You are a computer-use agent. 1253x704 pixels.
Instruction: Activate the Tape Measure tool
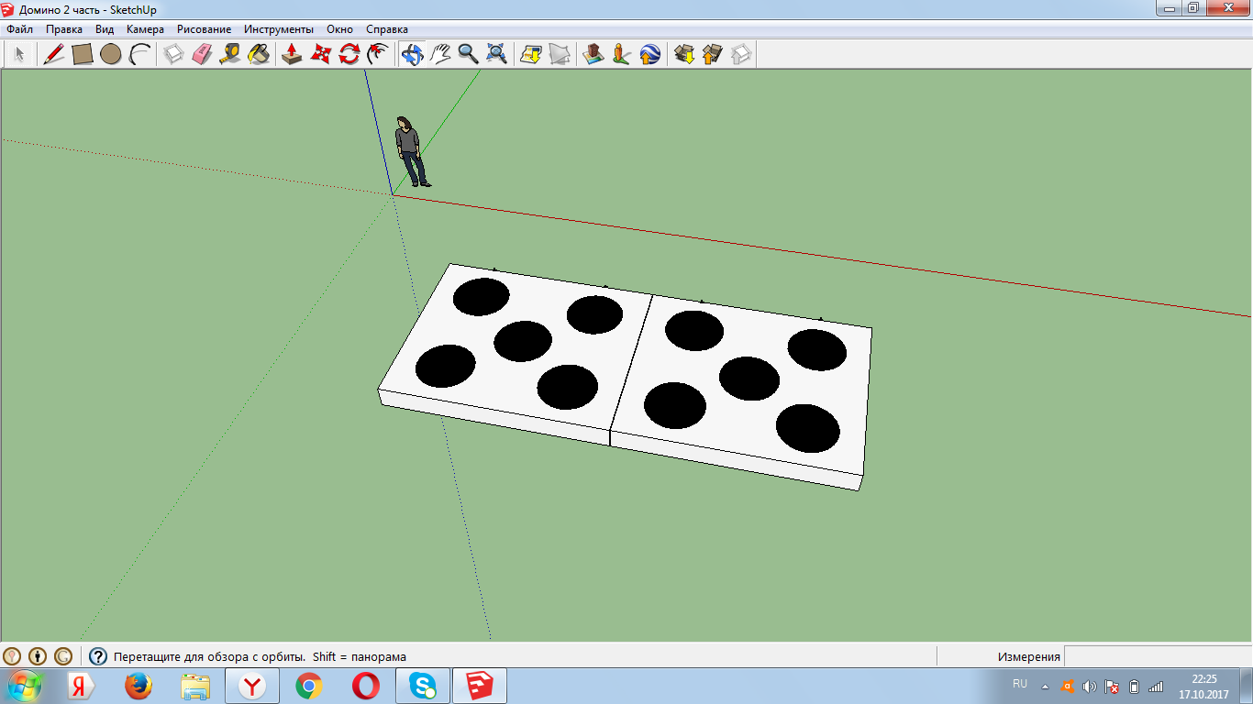pyautogui.click(x=230, y=55)
